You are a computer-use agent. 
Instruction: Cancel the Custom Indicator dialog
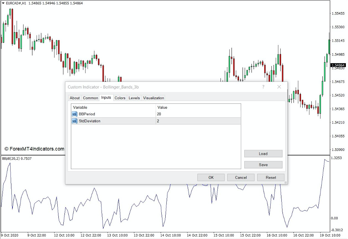241,177
